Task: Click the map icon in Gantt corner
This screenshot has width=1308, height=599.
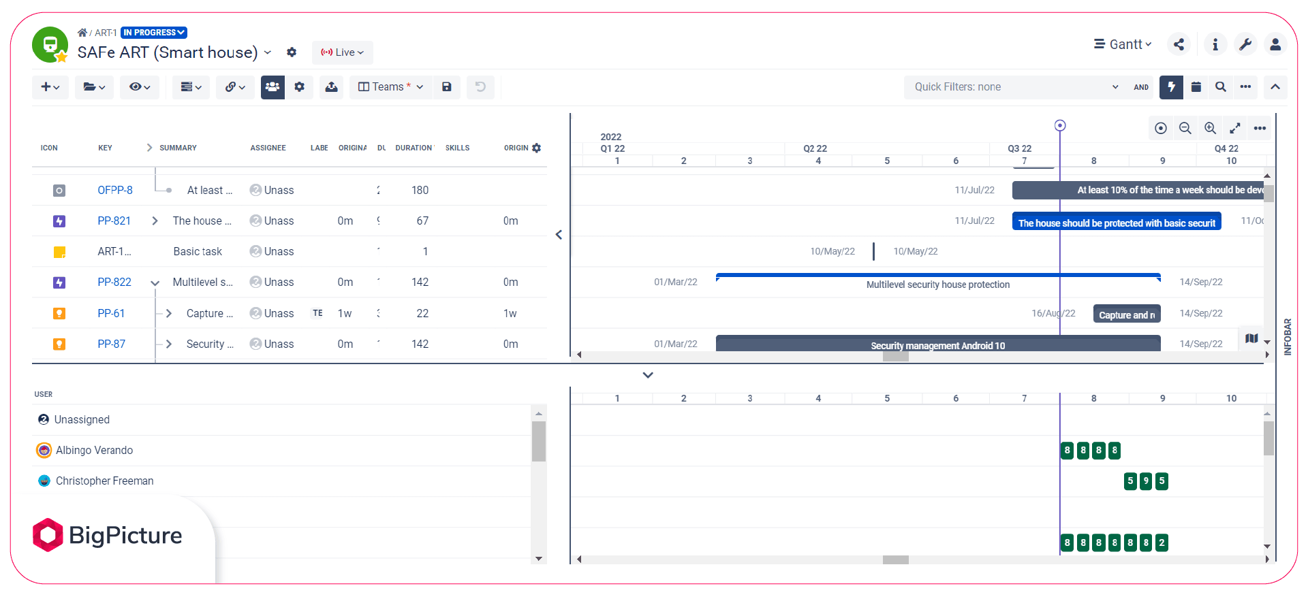Action: point(1251,338)
